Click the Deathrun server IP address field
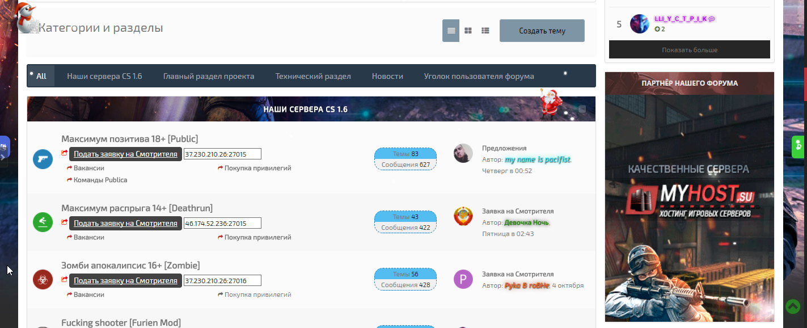 222,223
